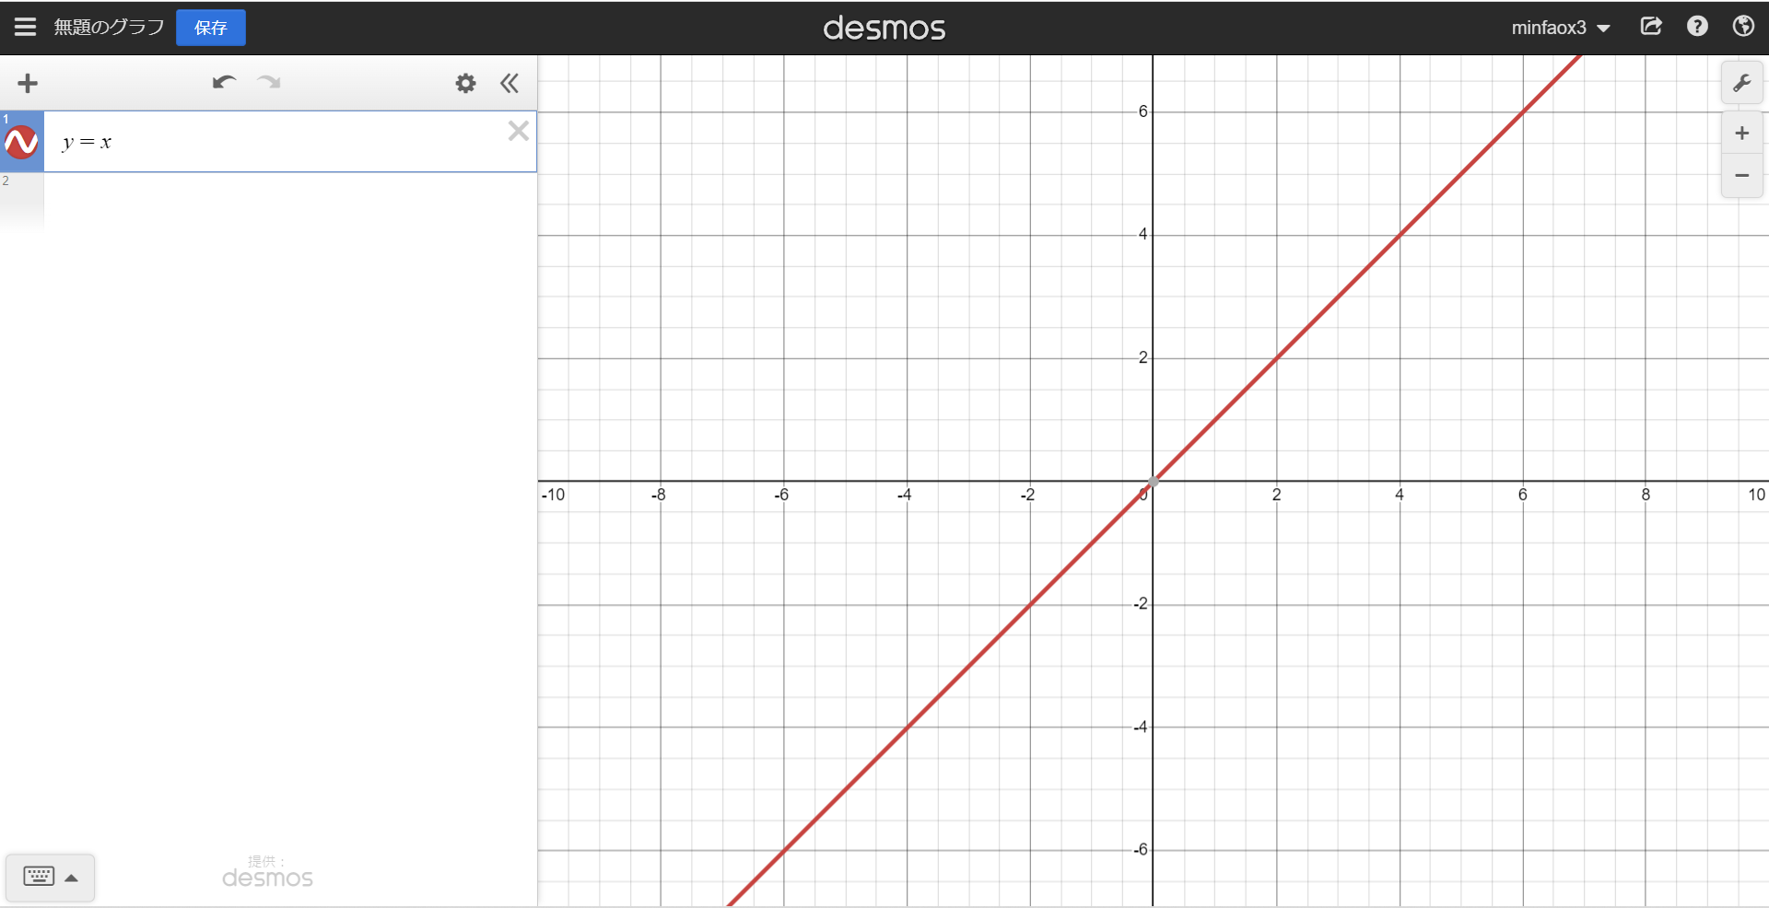Click the origin point on the graph
This screenshot has width=1769, height=908.
pos(1153,482)
